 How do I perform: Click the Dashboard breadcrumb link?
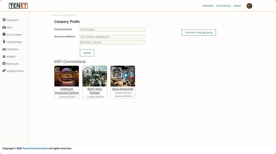56,15
